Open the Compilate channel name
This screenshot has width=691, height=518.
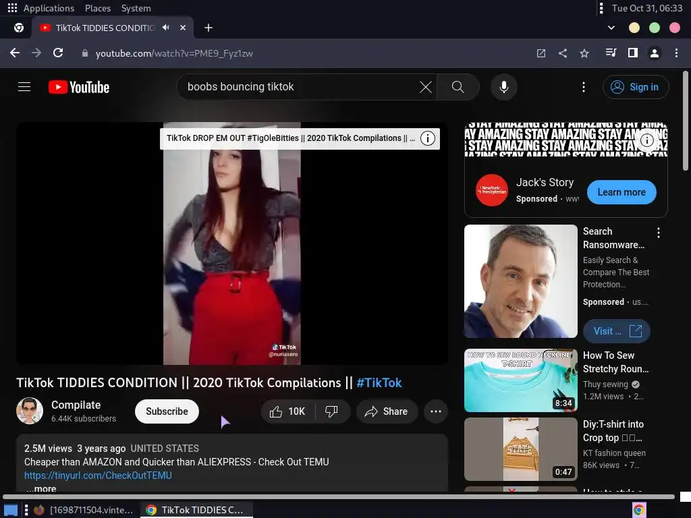pyautogui.click(x=76, y=405)
